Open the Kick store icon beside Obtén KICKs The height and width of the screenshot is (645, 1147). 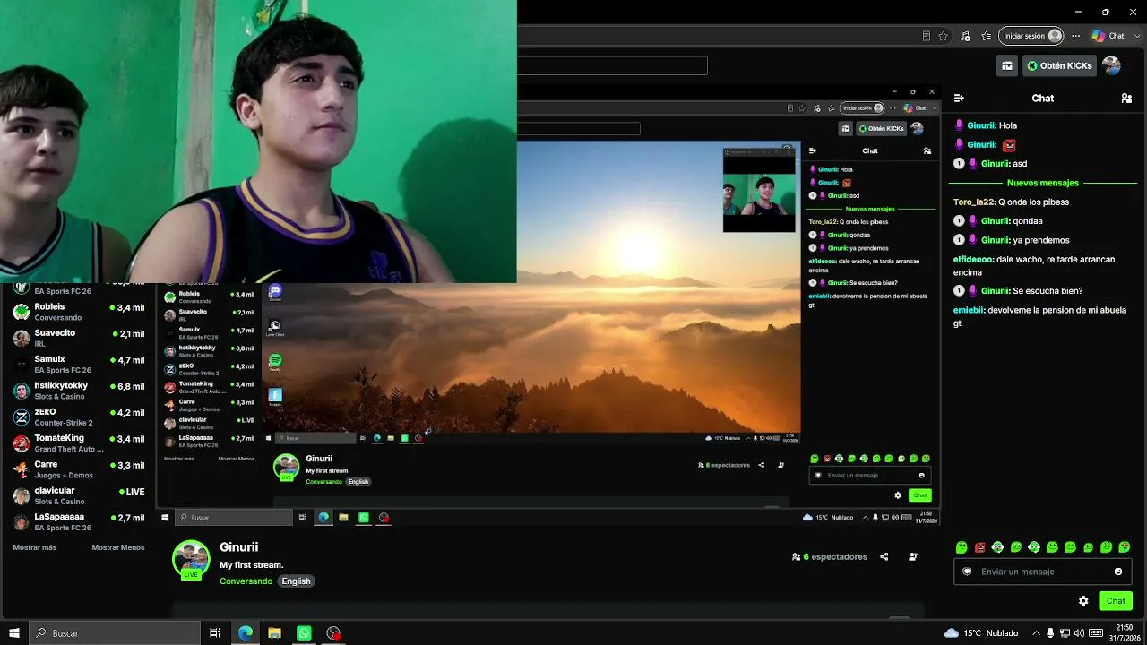tap(1007, 65)
